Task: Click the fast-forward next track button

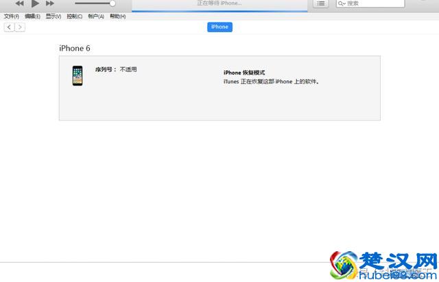Action: coord(50,3)
